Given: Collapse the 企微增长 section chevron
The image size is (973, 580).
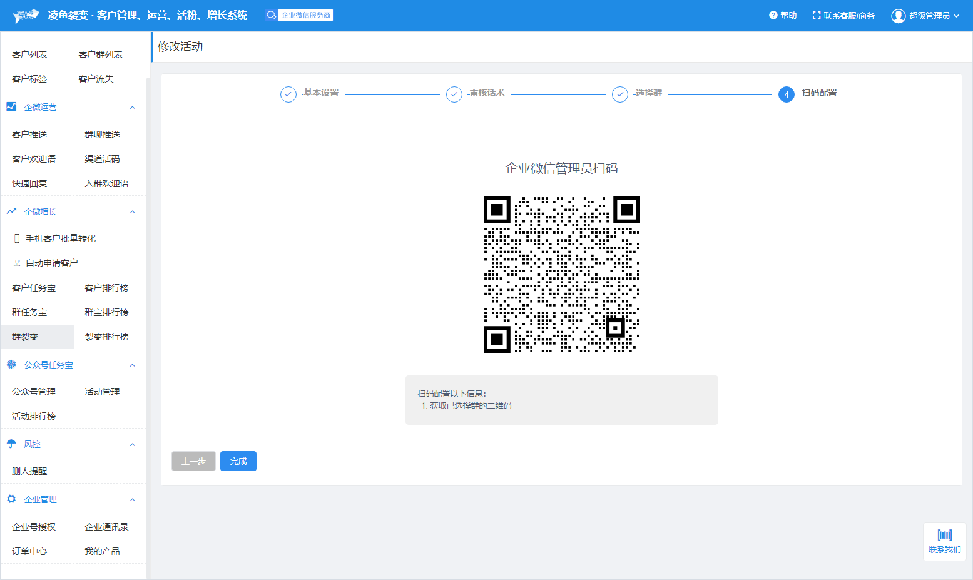Looking at the screenshot, I should tap(132, 212).
